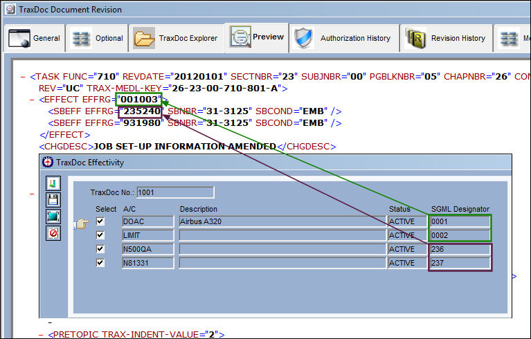The height and width of the screenshot is (339, 531).
Task: Click the empty Description field for LIMIT
Action: (x=282, y=235)
